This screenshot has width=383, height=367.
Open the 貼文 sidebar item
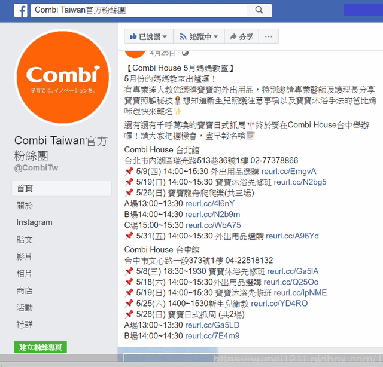pos(25,240)
